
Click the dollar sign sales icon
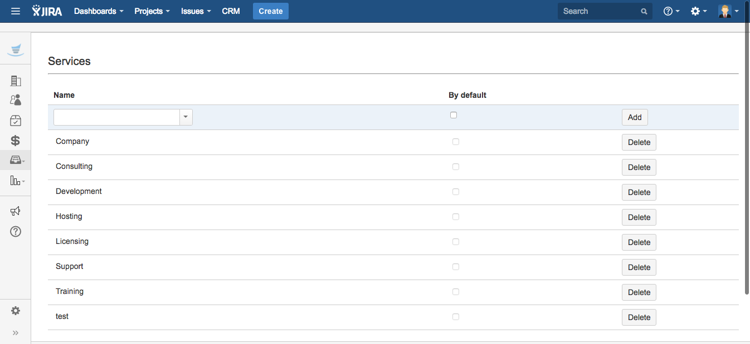pyautogui.click(x=16, y=141)
